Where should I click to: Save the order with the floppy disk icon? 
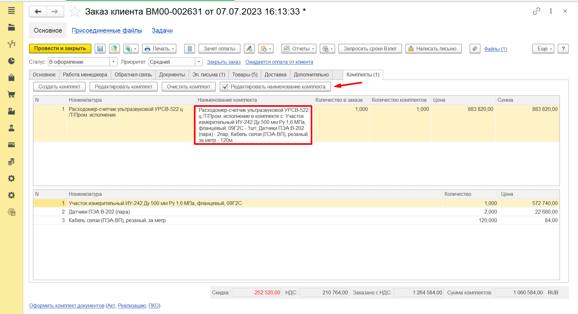click(100, 48)
